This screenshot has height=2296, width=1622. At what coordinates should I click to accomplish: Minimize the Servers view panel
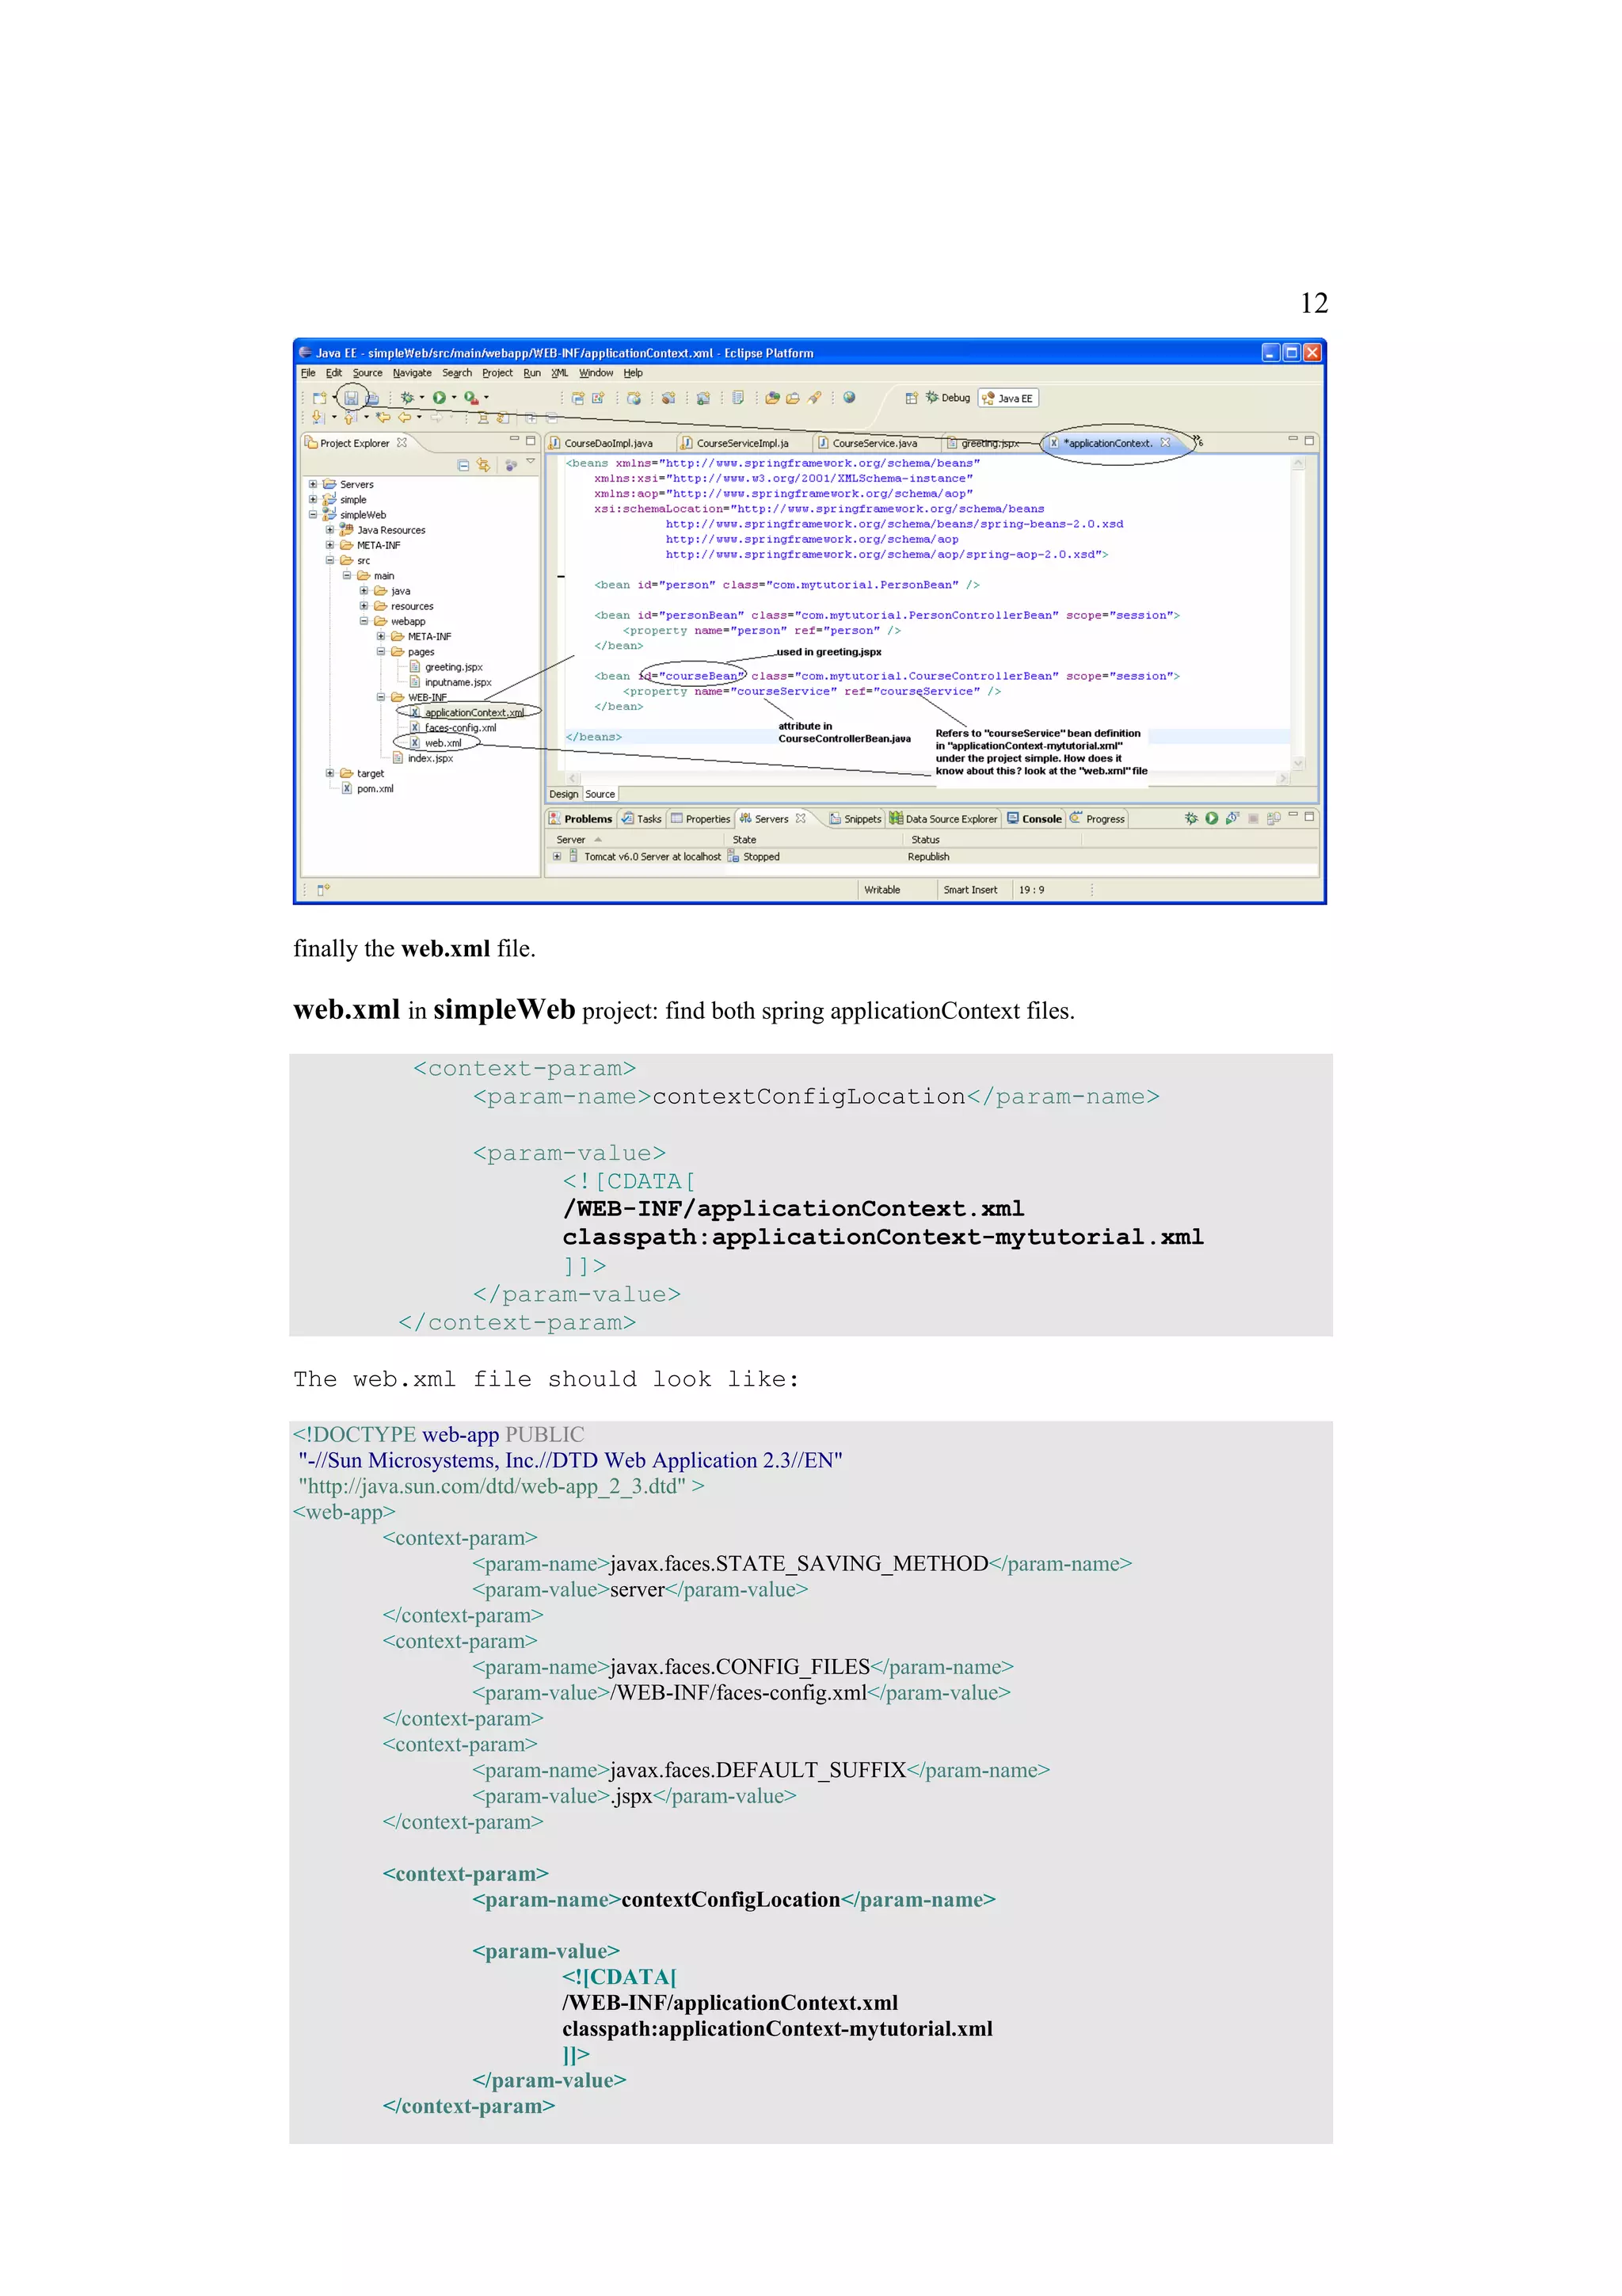click(1293, 815)
